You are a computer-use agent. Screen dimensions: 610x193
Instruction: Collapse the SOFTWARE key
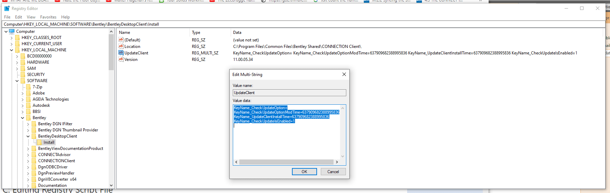pyautogui.click(x=17, y=81)
